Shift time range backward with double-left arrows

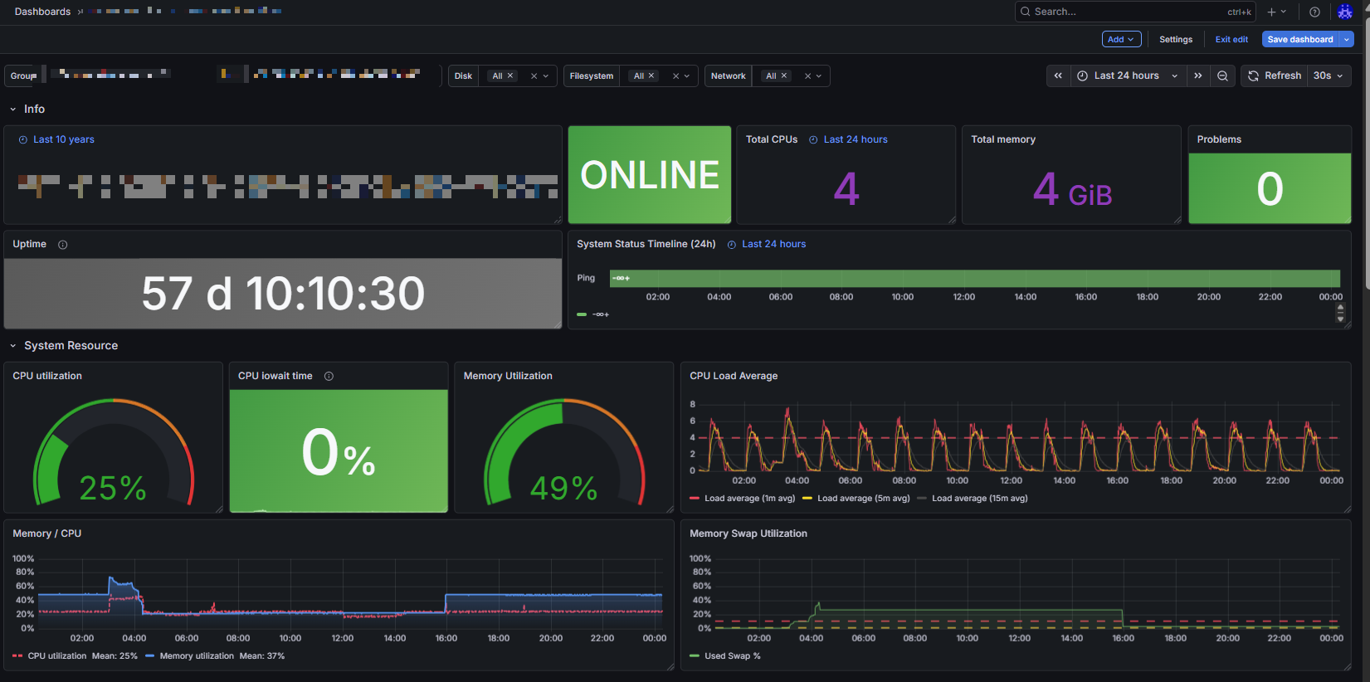(x=1058, y=76)
